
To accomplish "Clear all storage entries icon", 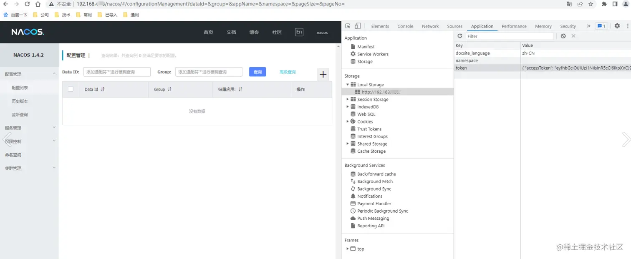I will (563, 36).
